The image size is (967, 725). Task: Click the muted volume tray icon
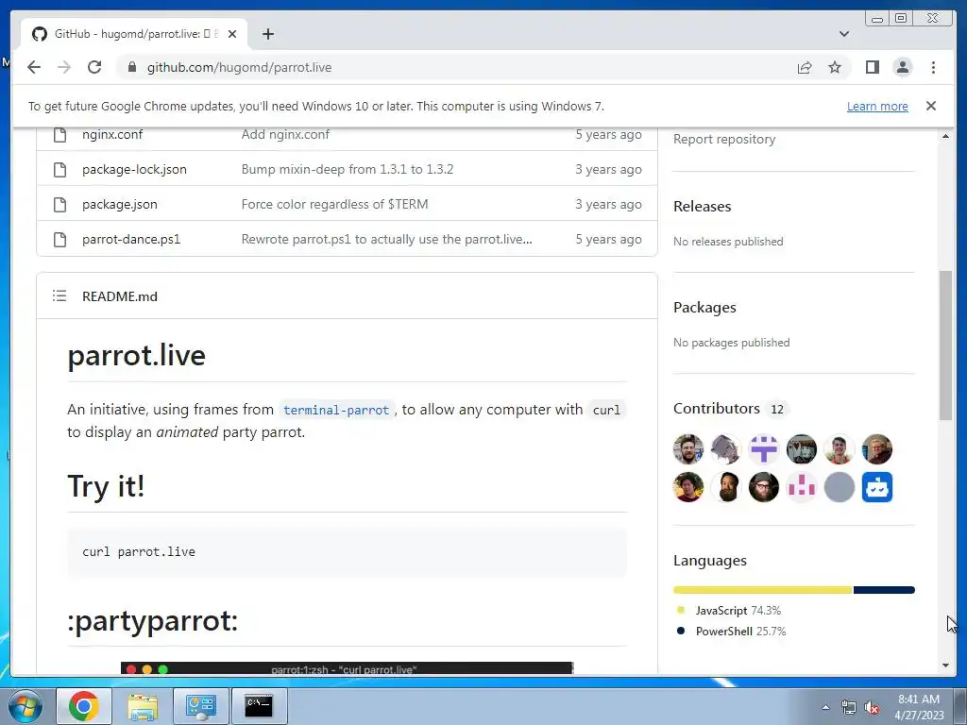click(872, 708)
